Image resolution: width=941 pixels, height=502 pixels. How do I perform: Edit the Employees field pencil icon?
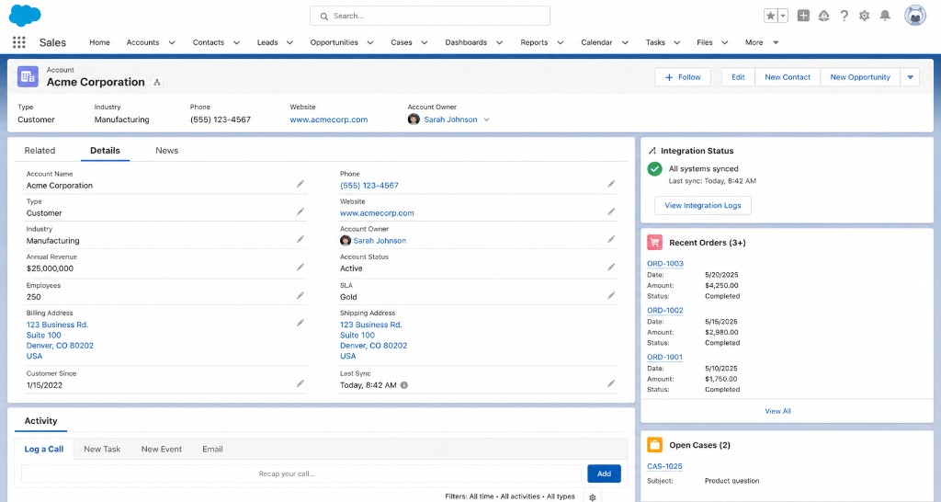click(300, 295)
